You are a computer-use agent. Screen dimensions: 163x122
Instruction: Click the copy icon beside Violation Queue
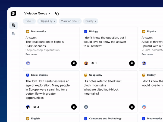(x=57, y=14)
